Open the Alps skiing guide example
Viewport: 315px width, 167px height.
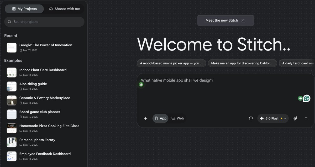pos(44,86)
